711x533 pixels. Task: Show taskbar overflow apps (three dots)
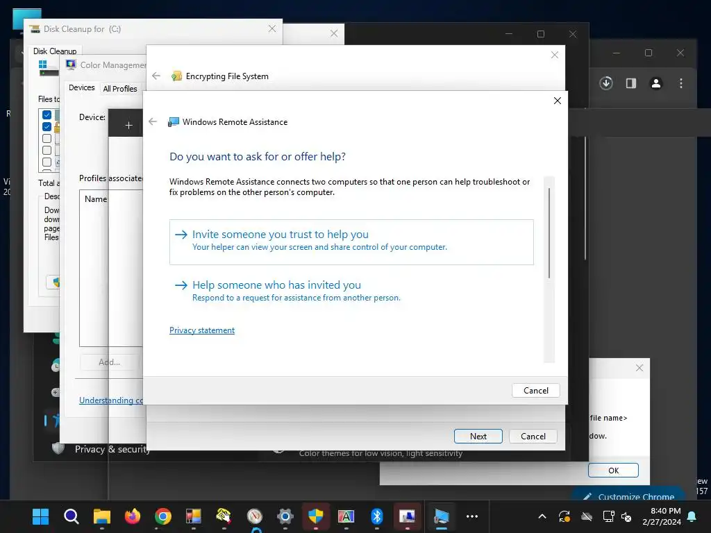(x=472, y=516)
